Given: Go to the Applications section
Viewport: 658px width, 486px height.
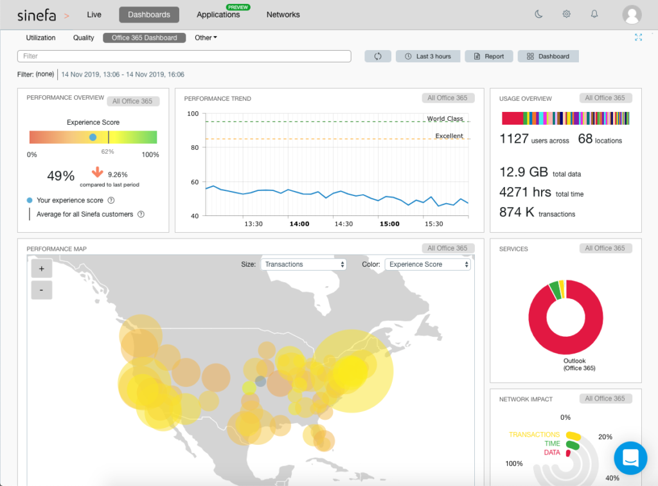Looking at the screenshot, I should point(218,15).
